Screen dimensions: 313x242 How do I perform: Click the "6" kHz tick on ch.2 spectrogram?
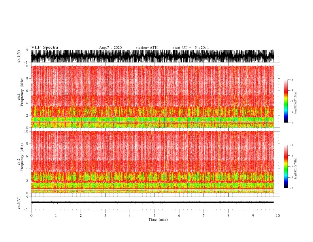(x=28, y=156)
